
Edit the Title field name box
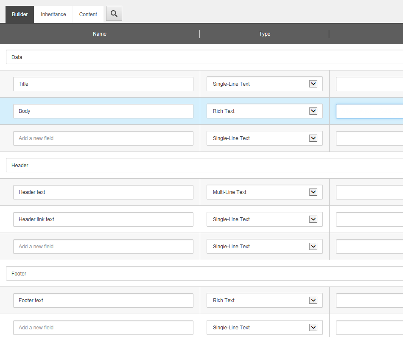click(103, 84)
